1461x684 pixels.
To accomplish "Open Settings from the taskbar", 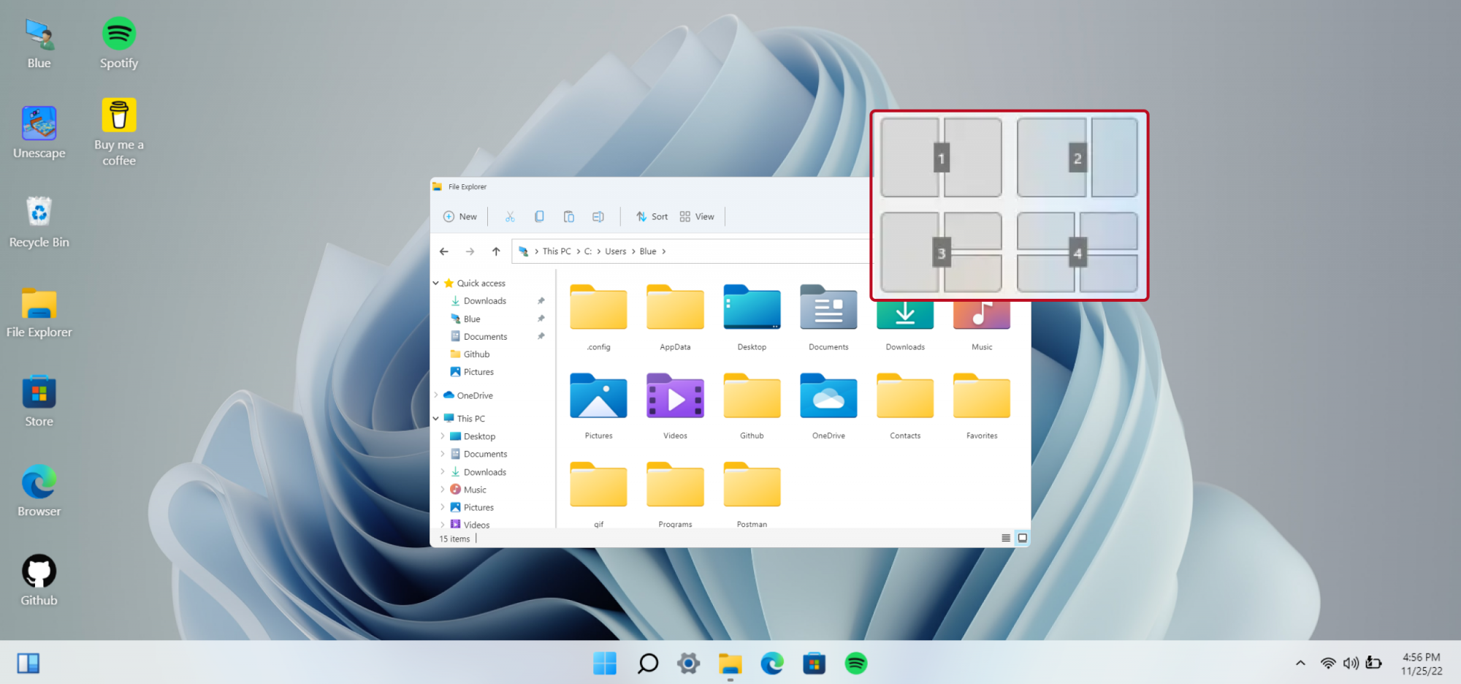I will pyautogui.click(x=688, y=664).
